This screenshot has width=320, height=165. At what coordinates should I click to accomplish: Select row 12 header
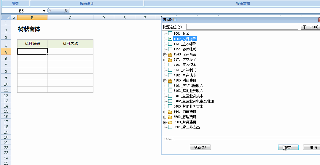click(6, 95)
